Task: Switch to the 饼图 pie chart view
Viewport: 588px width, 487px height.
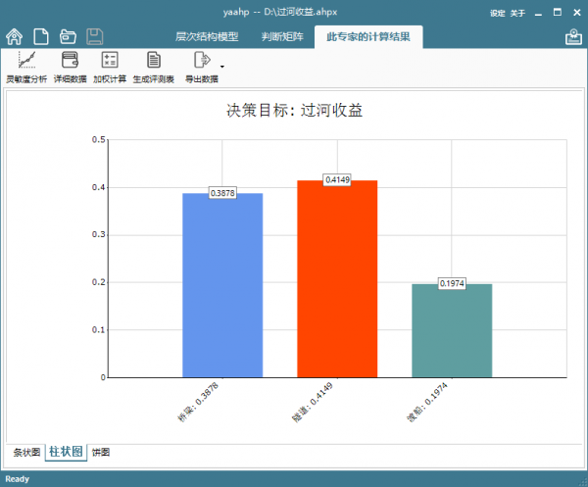Action: 101,453
